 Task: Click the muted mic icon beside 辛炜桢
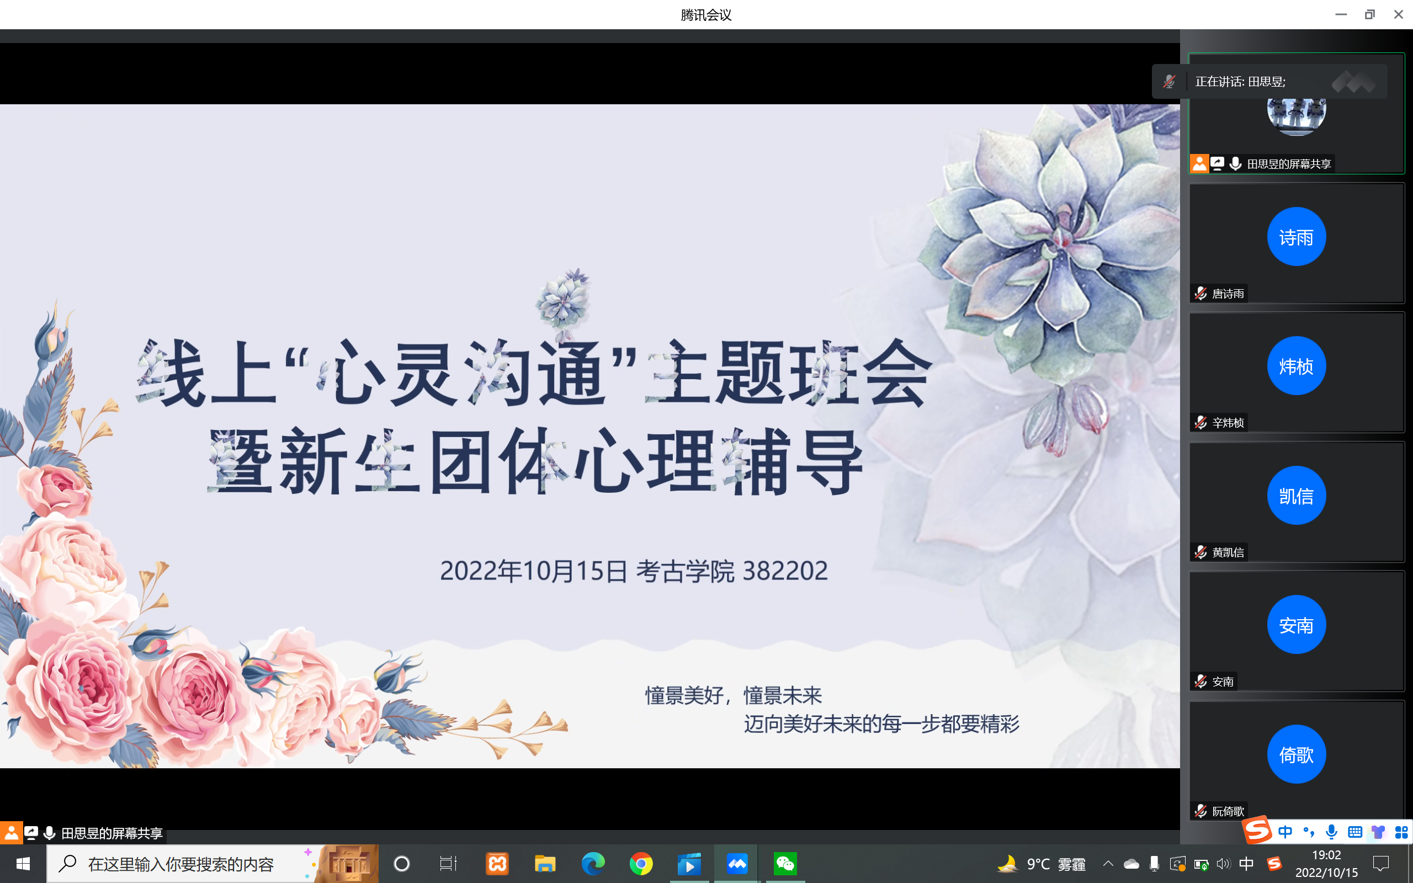[x=1200, y=422]
